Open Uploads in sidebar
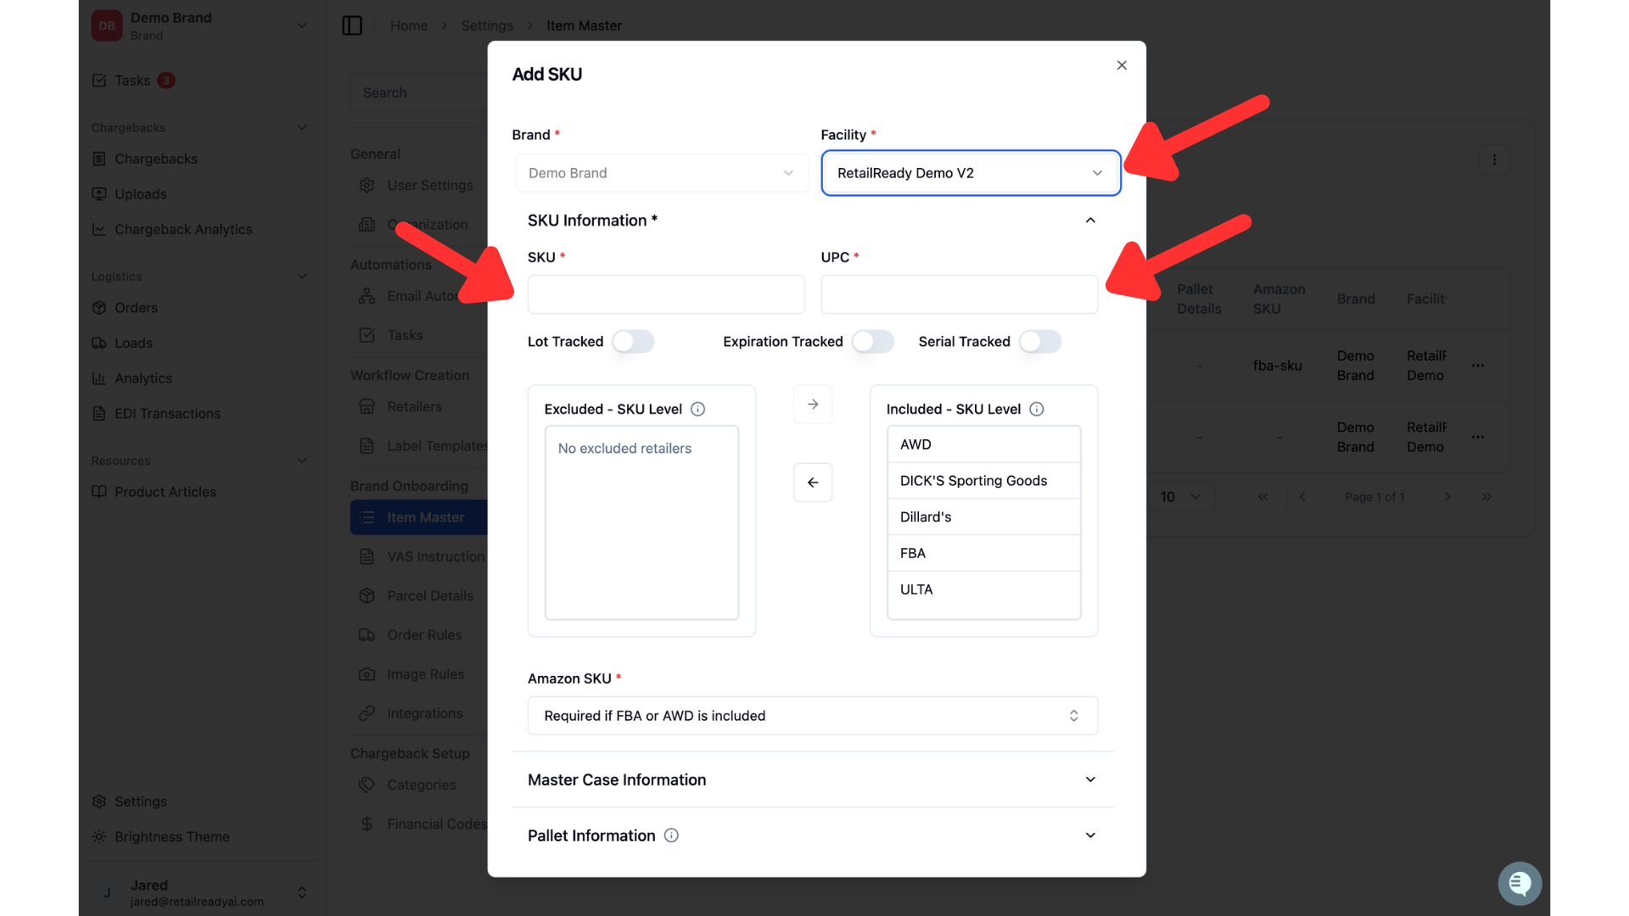 141,194
